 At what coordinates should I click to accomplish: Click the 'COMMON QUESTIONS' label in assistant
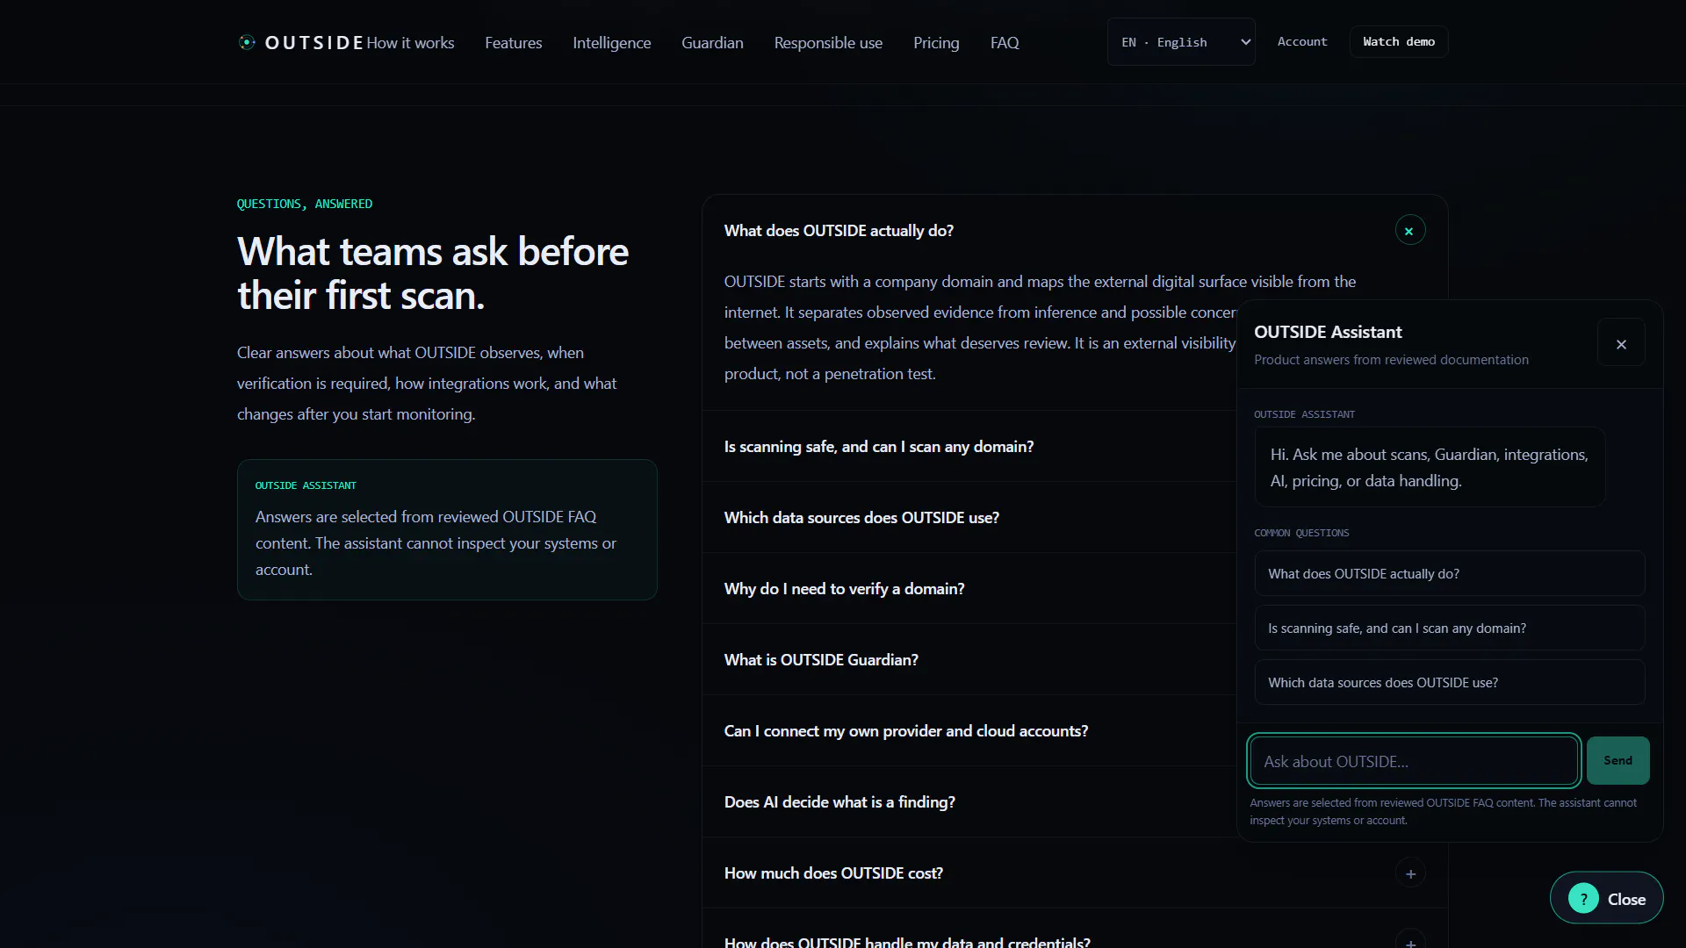[x=1301, y=533]
